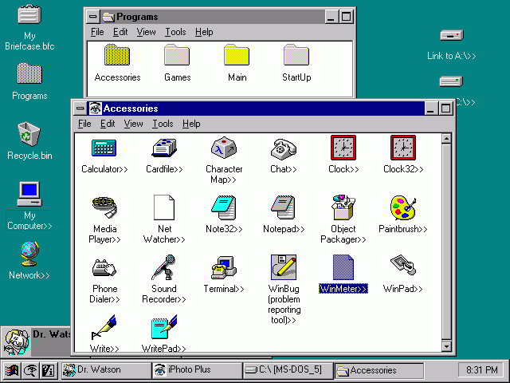The width and height of the screenshot is (510, 383).
Task: Open the Write pen icon
Action: click(104, 327)
